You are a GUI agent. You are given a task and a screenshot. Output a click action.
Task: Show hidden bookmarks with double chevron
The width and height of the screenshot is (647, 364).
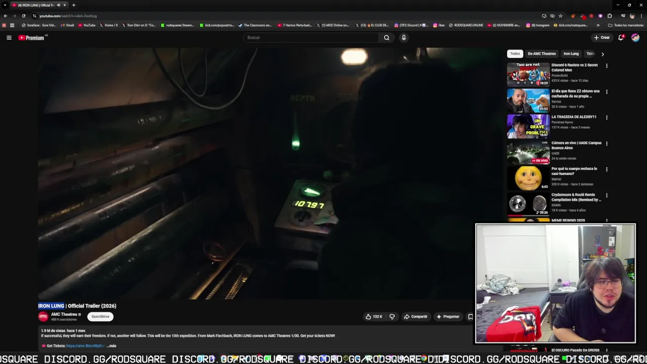click(x=598, y=25)
